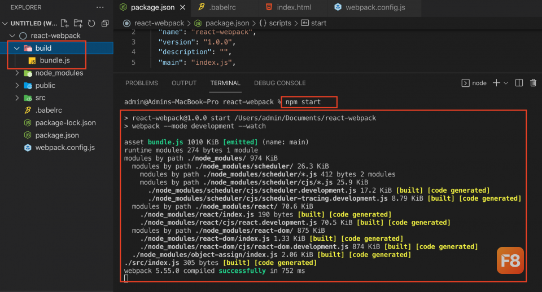Viewport: 542px width, 292px height.
Task: Click the react-webpack breadcrumb
Action: 159,23
